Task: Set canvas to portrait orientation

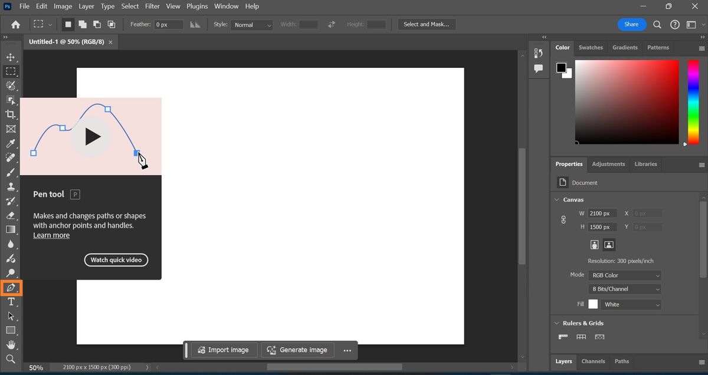Action: 595,244
